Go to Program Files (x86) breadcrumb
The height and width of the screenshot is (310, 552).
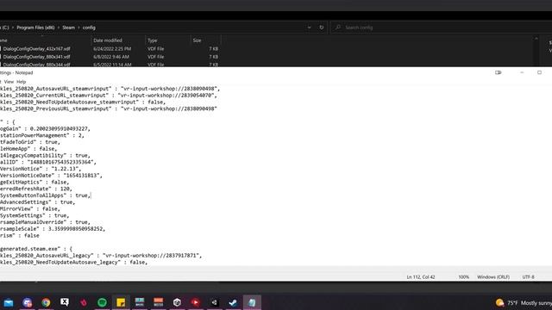(35, 28)
